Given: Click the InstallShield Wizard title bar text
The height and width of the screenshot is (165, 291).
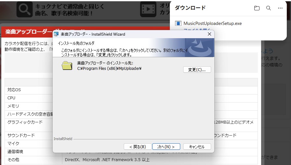Looking at the screenshot, I should click(93, 34).
